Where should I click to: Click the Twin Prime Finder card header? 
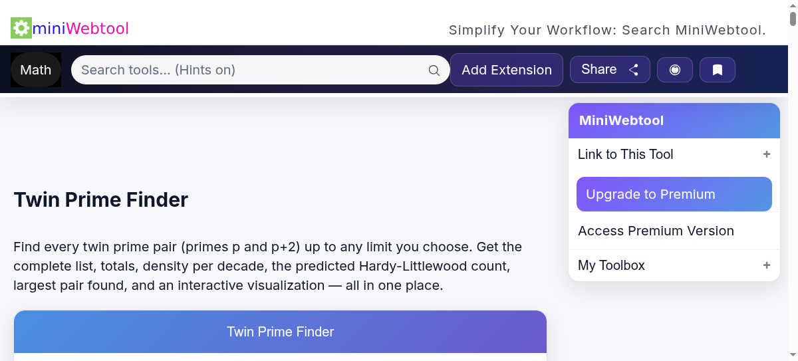click(x=280, y=332)
